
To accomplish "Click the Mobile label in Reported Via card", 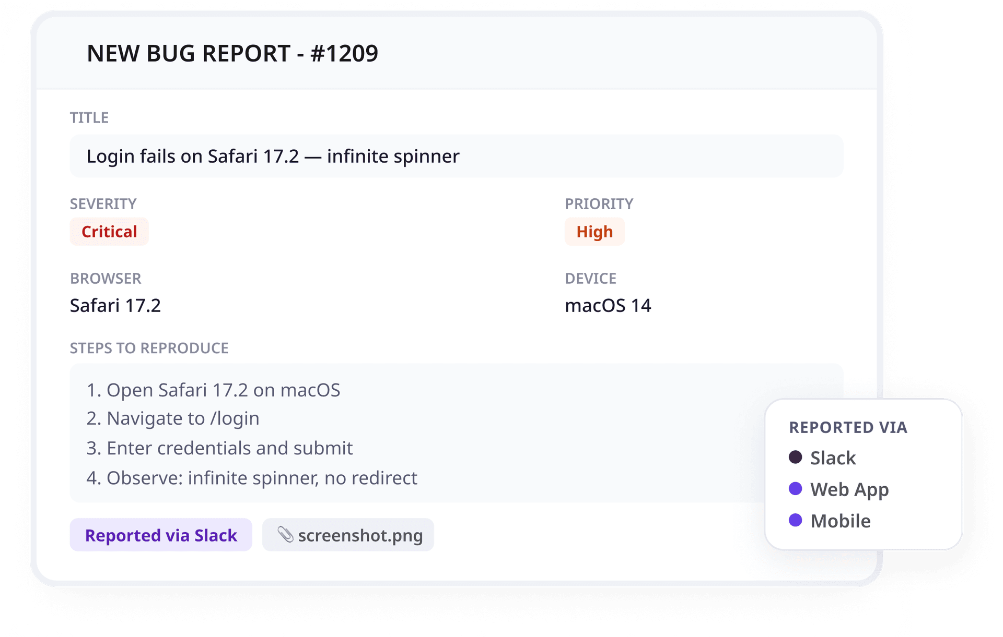I will 841,521.
